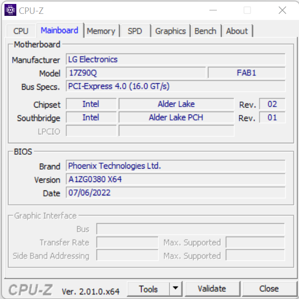Click the first empty LPCIO field
The width and height of the screenshot is (299, 299).
(x=91, y=131)
